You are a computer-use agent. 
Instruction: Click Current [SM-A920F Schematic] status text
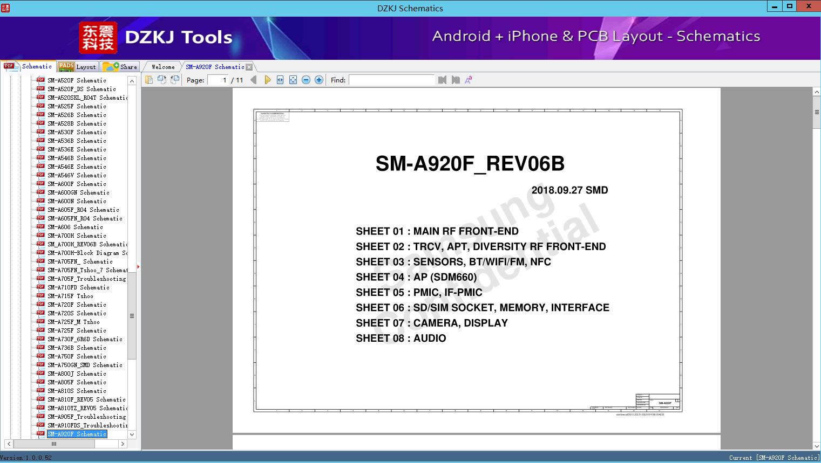(x=774, y=458)
